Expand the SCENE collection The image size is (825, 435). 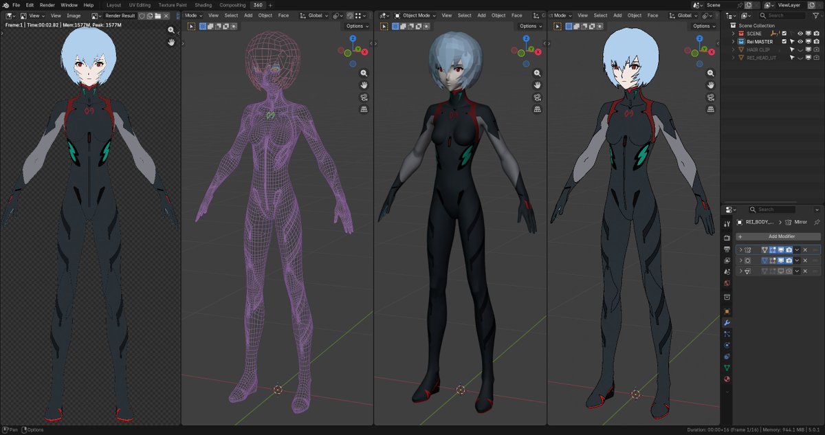pos(734,33)
